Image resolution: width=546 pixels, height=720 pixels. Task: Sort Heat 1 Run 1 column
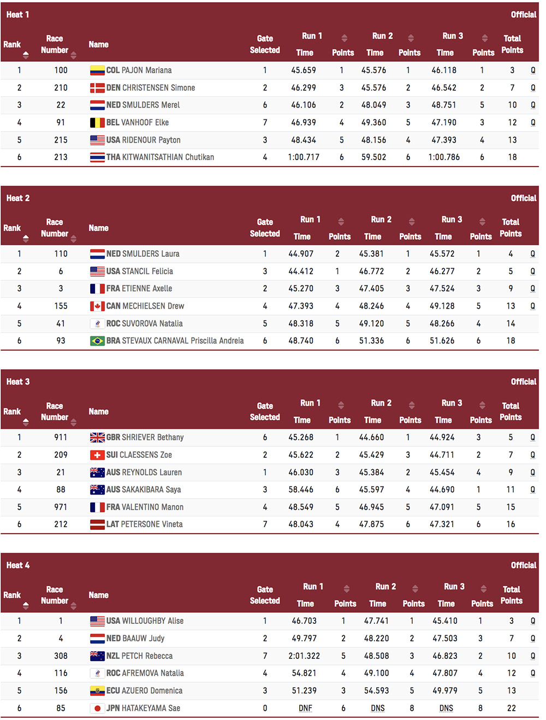coord(344,38)
